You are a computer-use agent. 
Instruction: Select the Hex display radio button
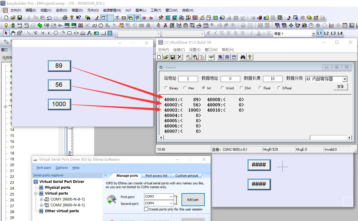[x=185, y=88]
